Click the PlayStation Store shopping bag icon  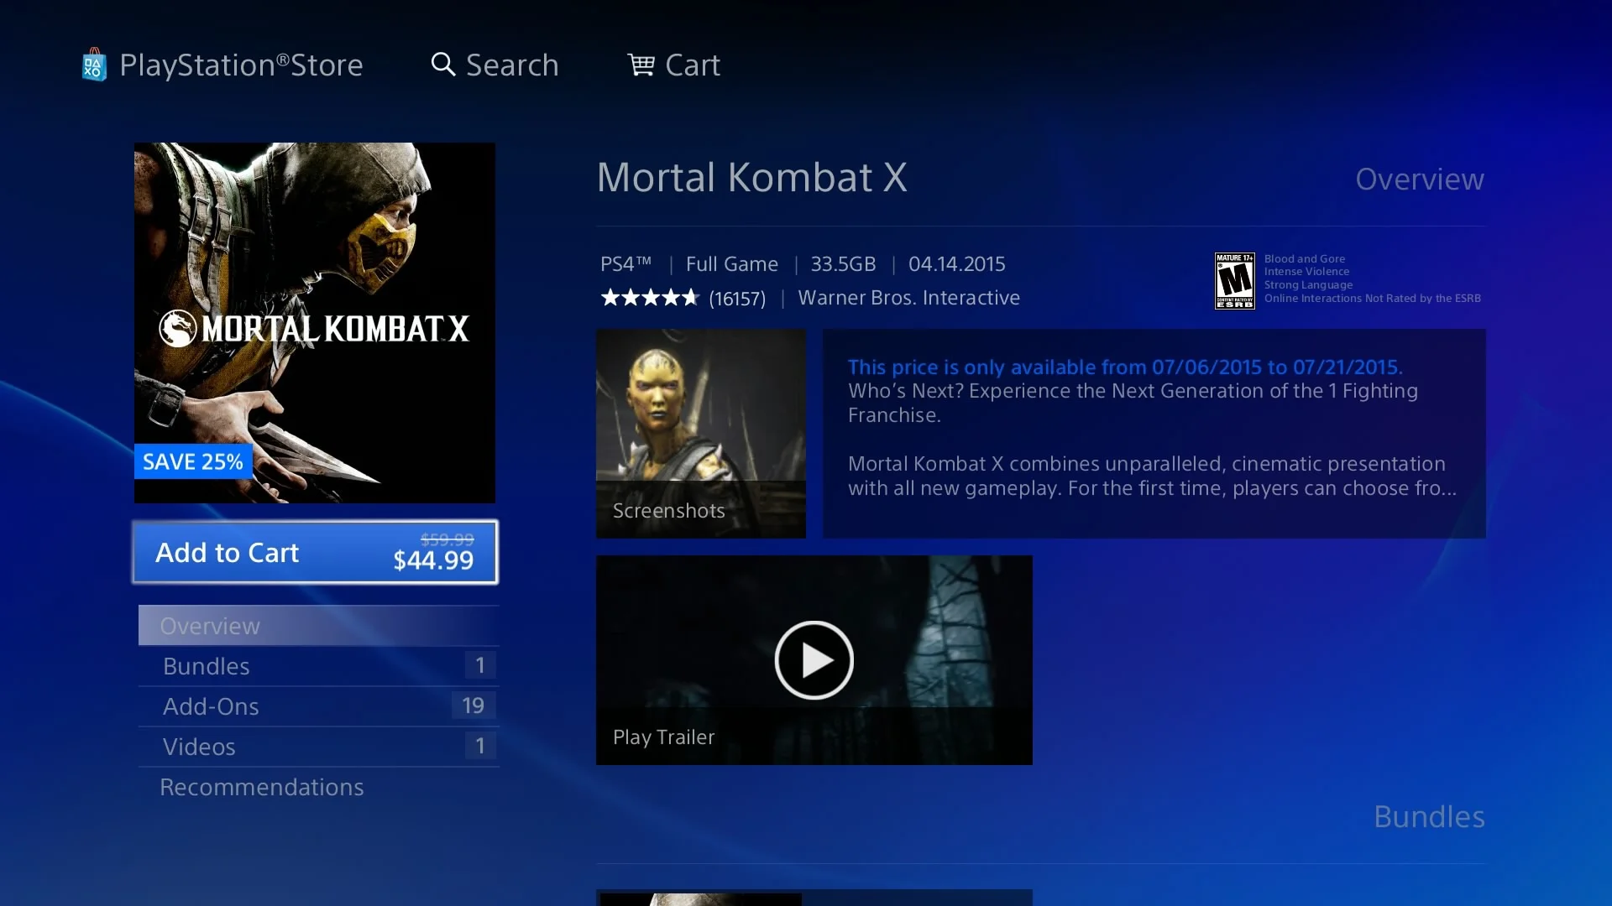tap(94, 65)
